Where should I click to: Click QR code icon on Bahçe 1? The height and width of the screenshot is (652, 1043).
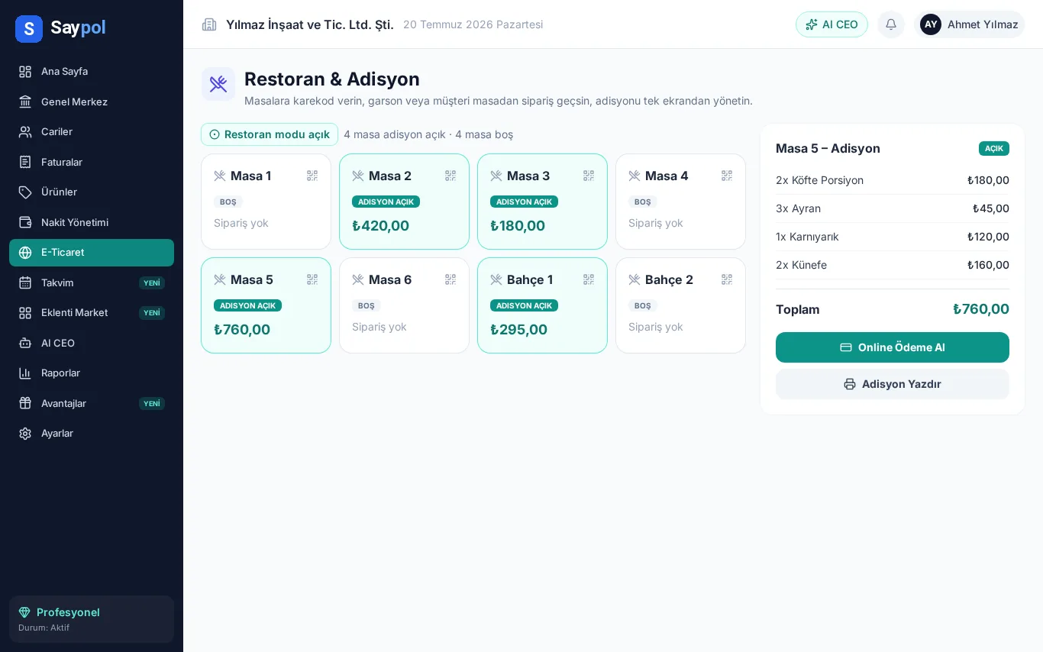point(589,279)
